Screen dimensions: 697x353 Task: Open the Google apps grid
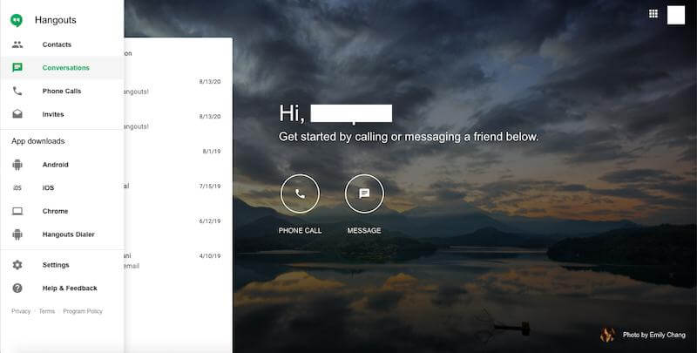coord(653,14)
